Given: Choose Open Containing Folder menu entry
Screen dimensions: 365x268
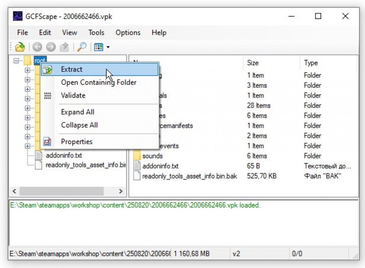Looking at the screenshot, I should tap(100, 82).
